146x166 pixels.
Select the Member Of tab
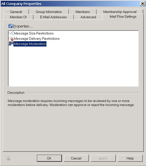(x=18, y=17)
